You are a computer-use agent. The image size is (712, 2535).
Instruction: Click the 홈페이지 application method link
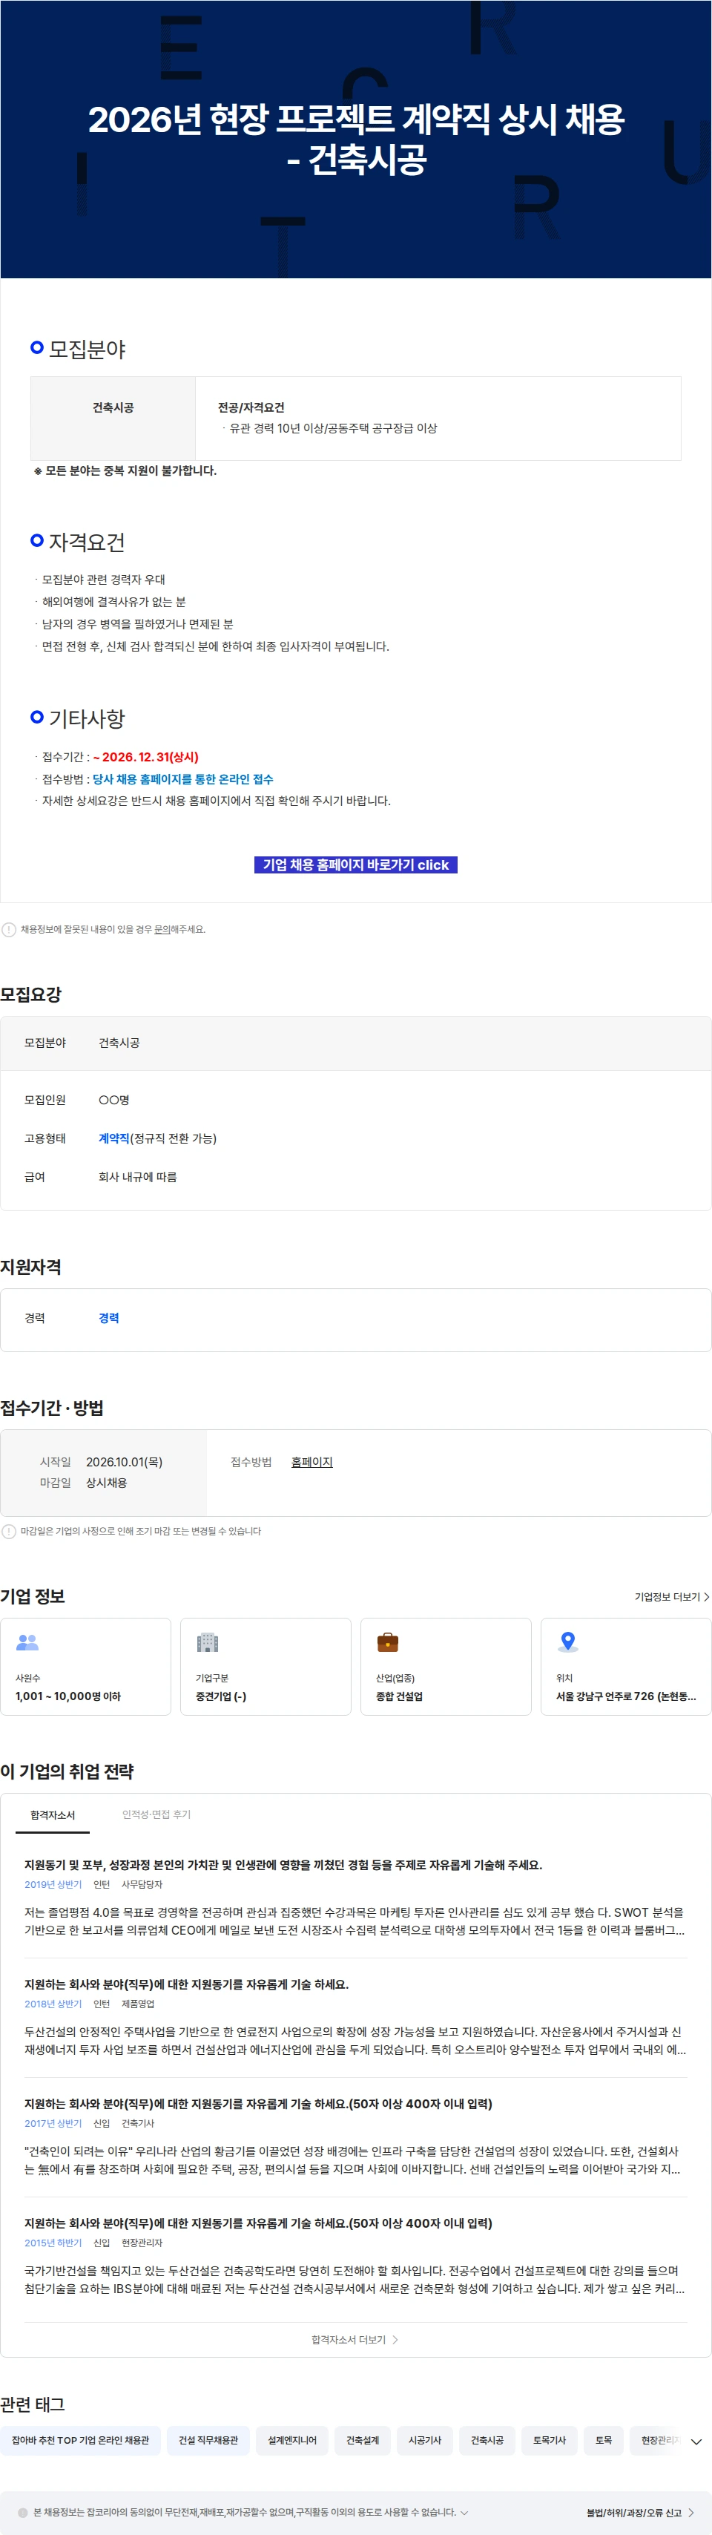311,1463
